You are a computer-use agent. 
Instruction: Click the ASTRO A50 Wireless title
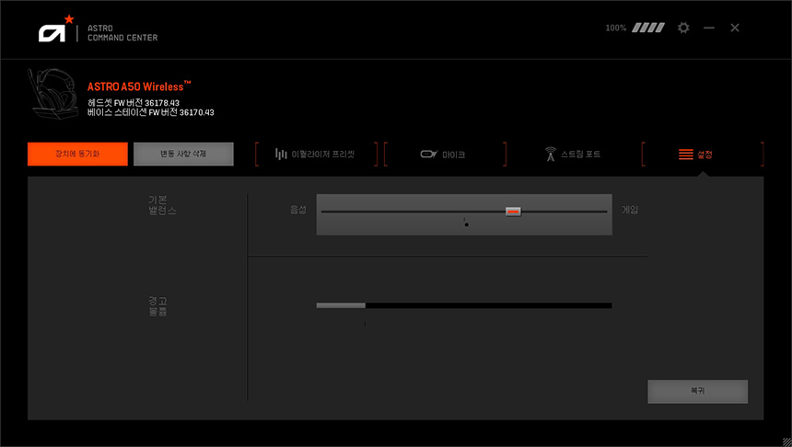139,86
